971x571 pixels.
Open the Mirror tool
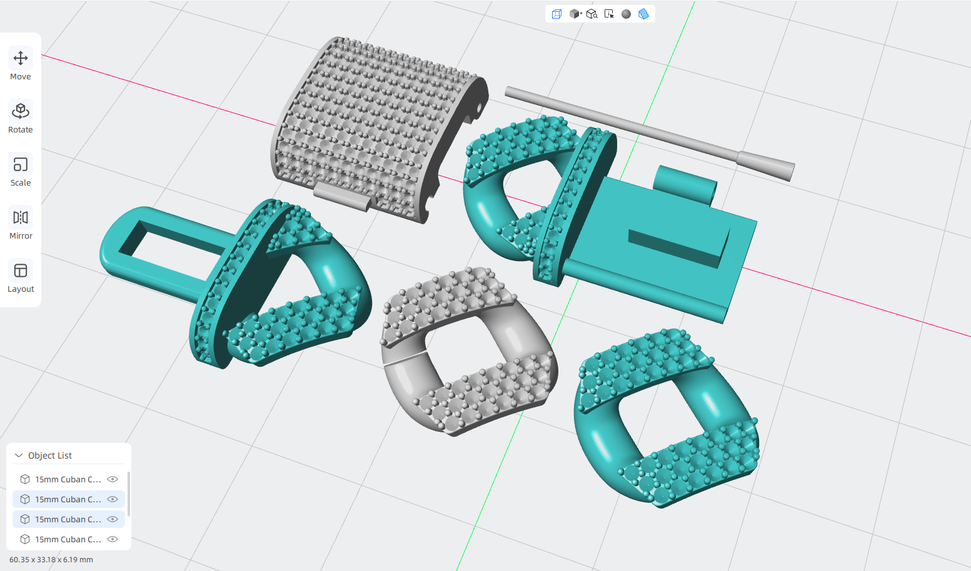(x=21, y=224)
